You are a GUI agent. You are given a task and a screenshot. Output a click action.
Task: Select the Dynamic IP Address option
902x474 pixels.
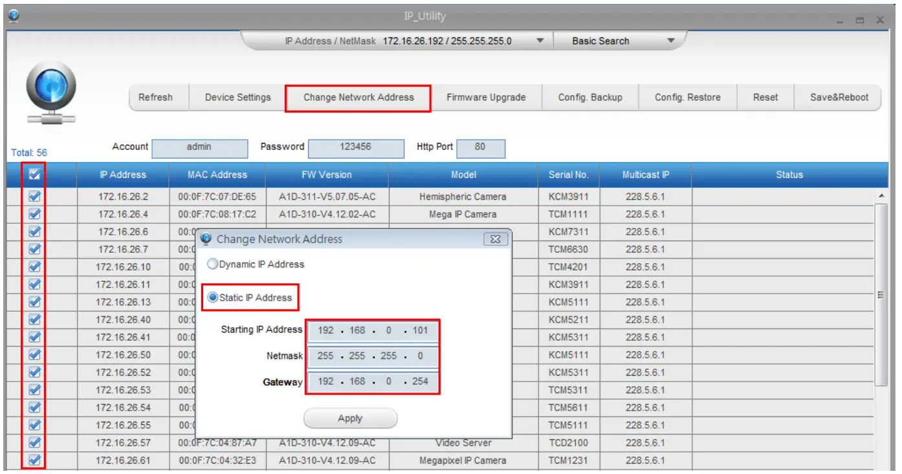pyautogui.click(x=212, y=264)
